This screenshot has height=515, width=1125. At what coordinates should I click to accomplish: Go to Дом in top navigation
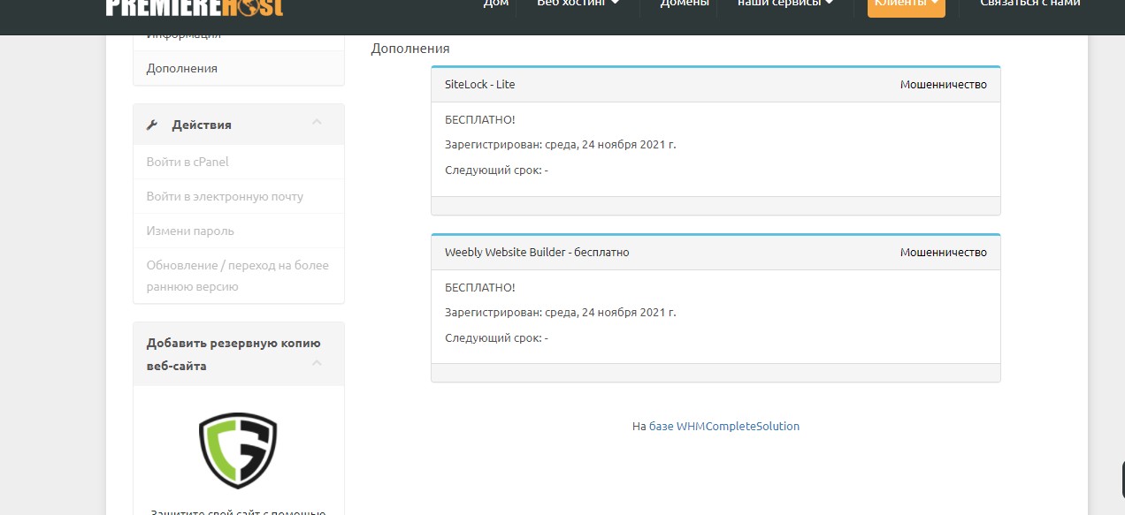click(x=496, y=4)
